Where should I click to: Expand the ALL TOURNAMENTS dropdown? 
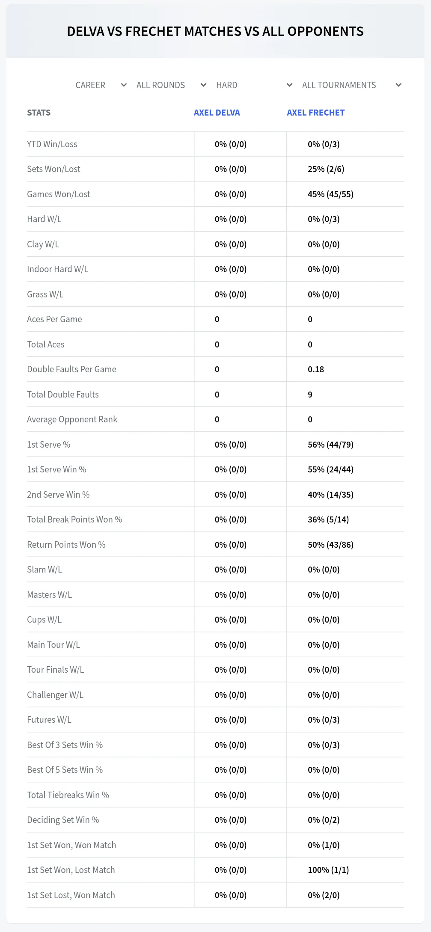click(351, 85)
